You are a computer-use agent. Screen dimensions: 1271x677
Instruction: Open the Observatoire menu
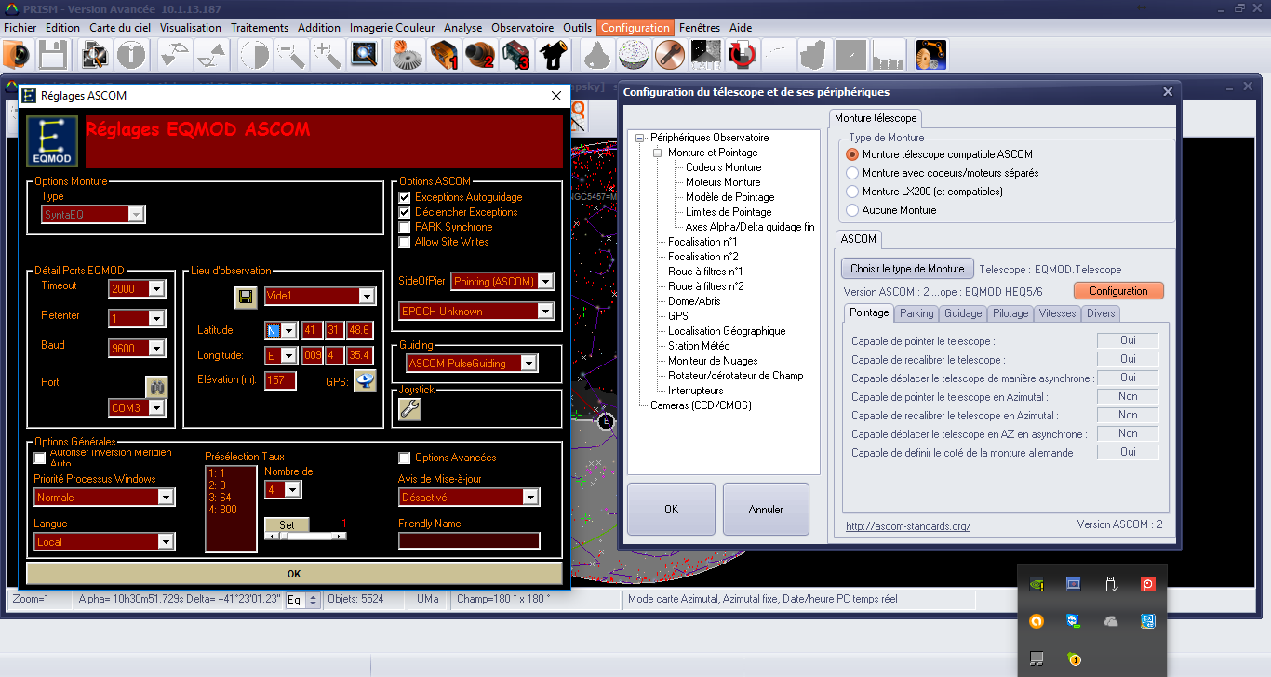[x=522, y=28]
